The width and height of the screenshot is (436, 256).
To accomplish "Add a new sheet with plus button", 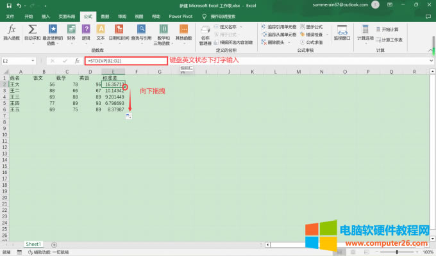I will pos(53,244).
